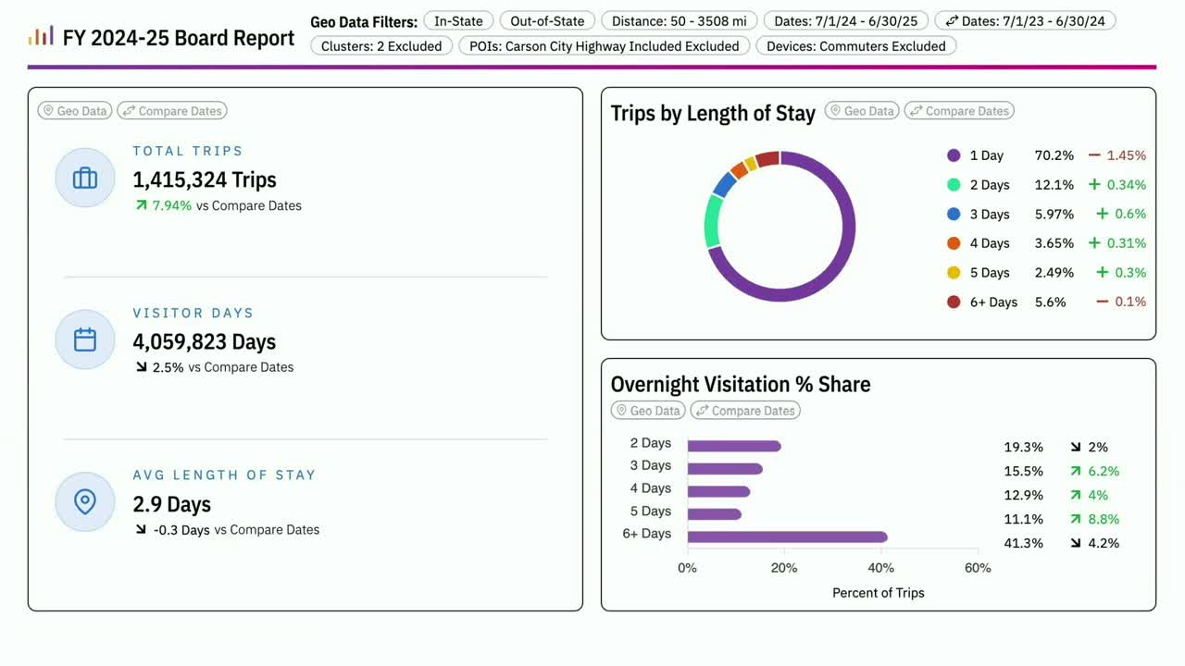Open the compare Dates 7/1/23 - 6/30/24 filter

(x=1025, y=20)
